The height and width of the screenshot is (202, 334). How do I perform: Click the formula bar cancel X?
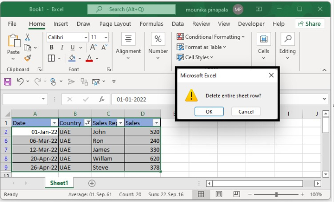point(70,99)
